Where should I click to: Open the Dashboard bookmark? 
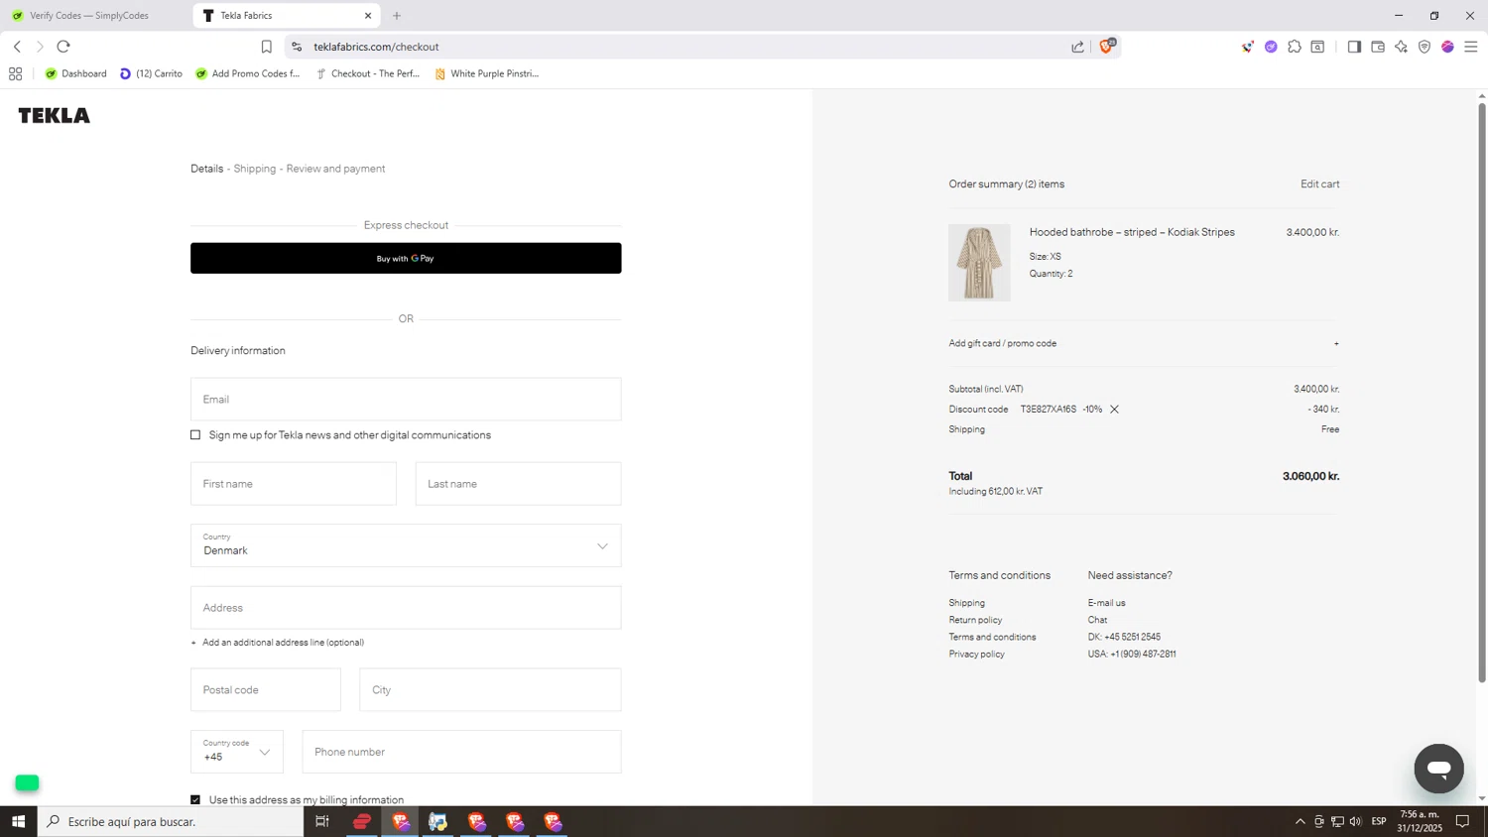[75, 73]
